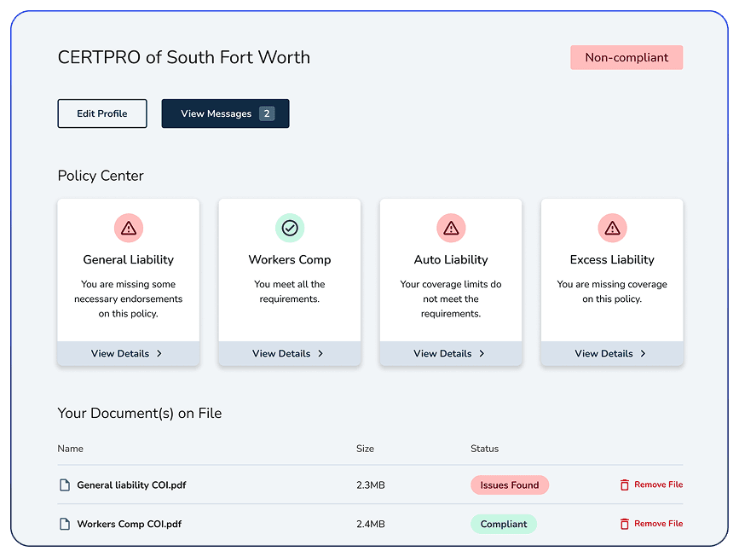Click the Auto Liability warning triangle icon
The image size is (739, 557).
451,228
